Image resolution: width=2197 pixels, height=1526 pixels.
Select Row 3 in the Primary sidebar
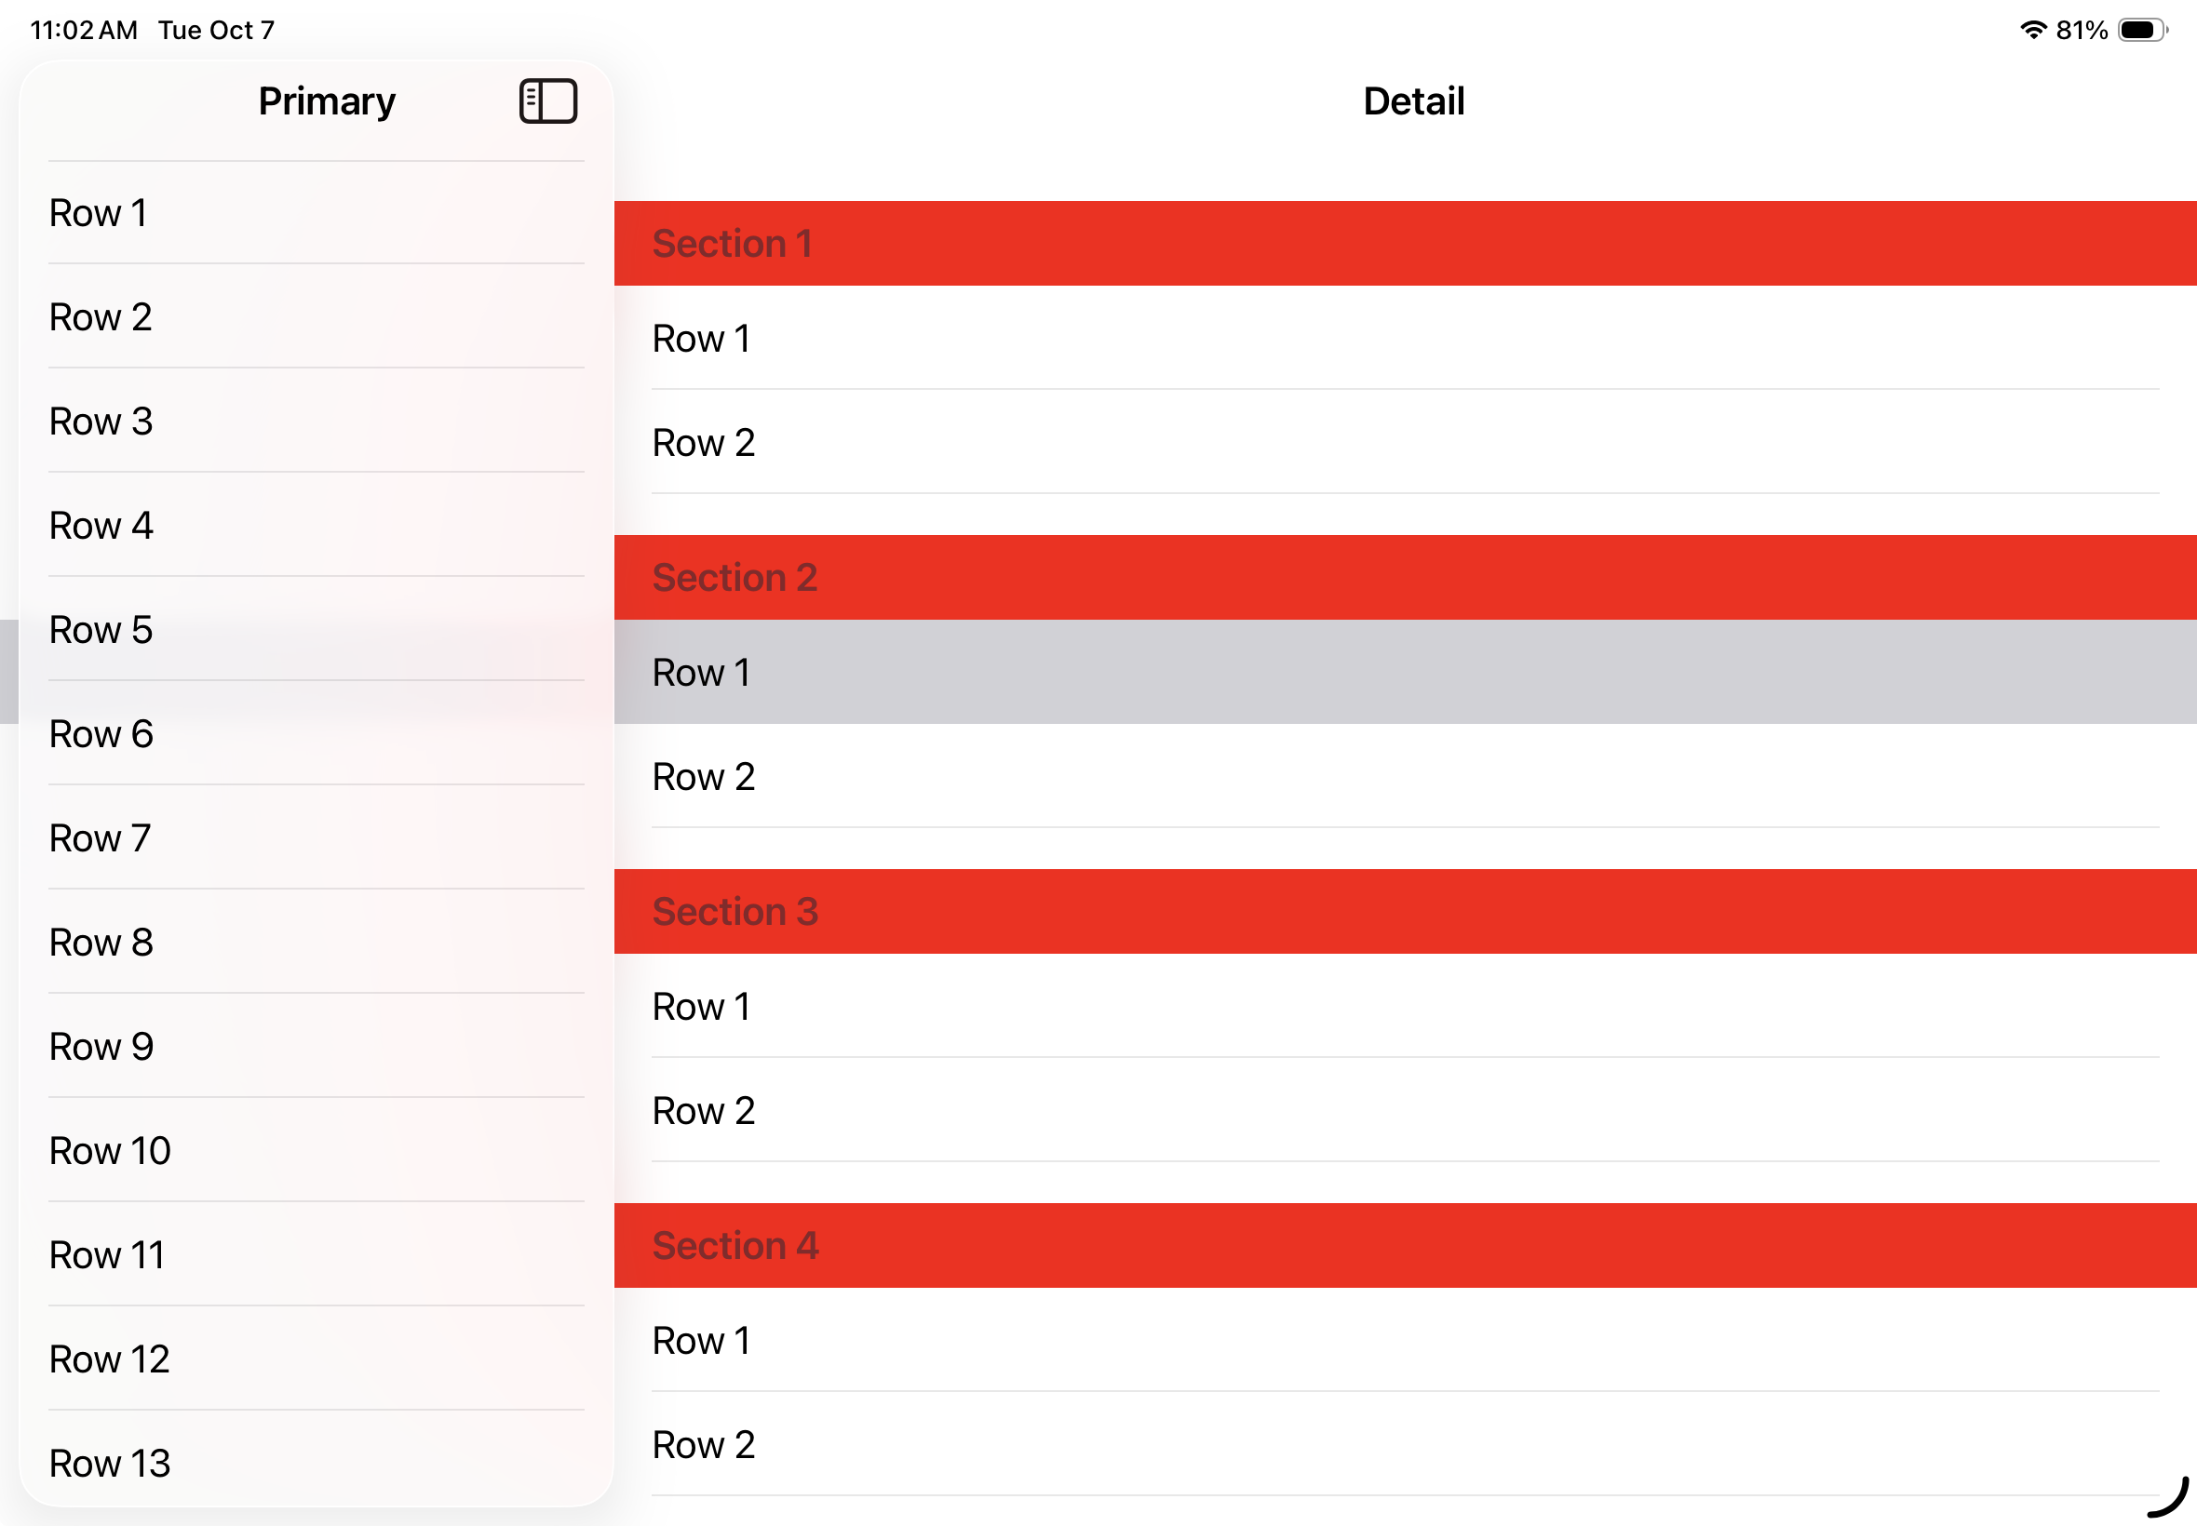[x=316, y=421]
